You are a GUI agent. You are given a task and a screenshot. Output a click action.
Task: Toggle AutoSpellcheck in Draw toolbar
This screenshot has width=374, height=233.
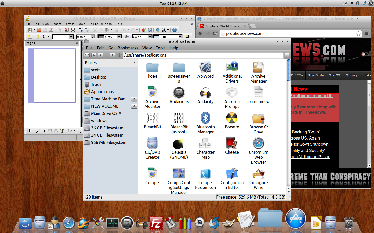87,30
